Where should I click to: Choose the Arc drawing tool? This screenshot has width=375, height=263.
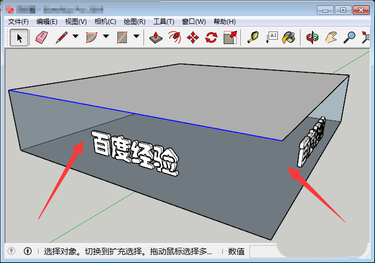click(x=92, y=37)
